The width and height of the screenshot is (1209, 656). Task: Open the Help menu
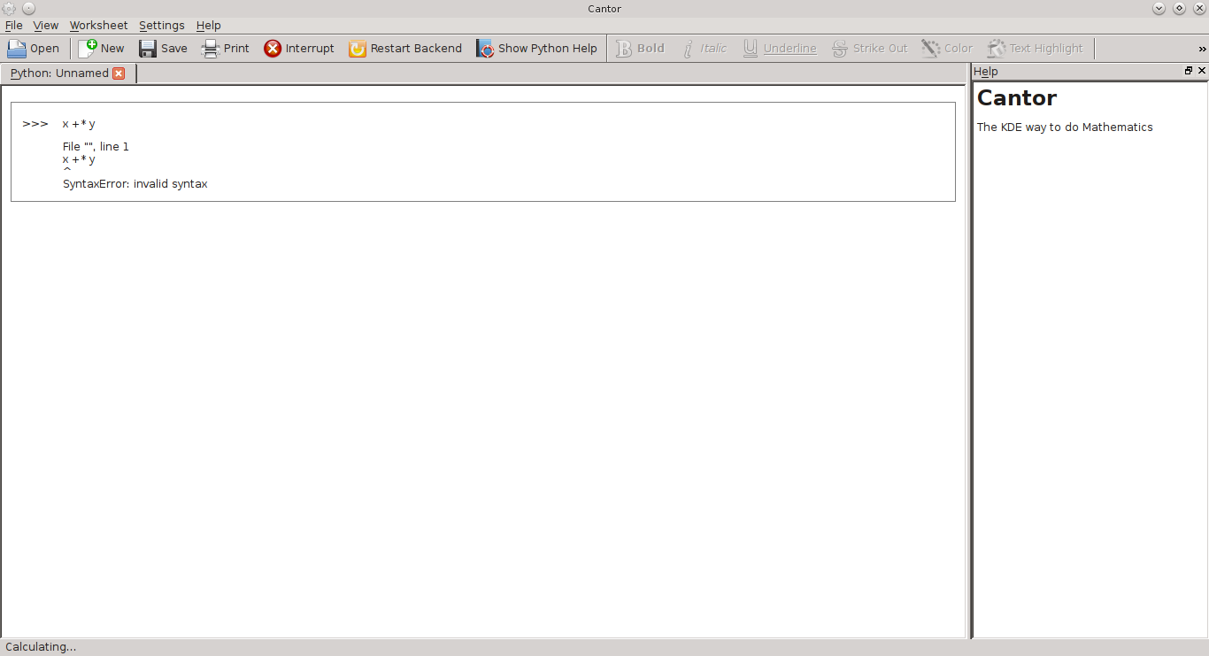point(209,26)
